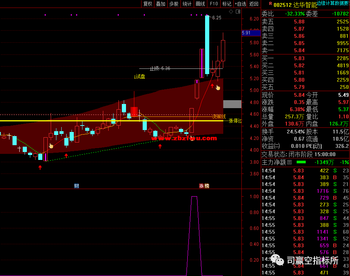
Task: Click the 5.91 price cursor label
Action: 251,33
